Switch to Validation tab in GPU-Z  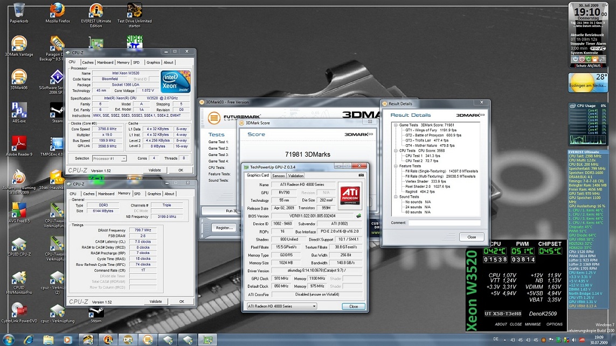(295, 176)
